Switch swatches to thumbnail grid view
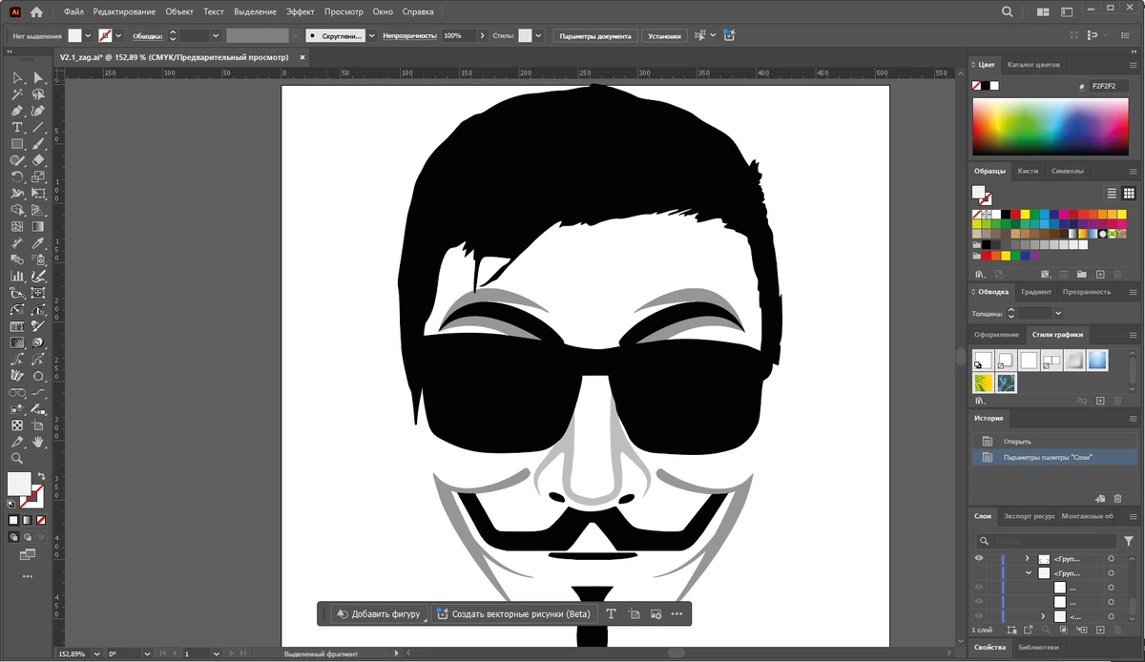1145x662 pixels. point(1129,193)
